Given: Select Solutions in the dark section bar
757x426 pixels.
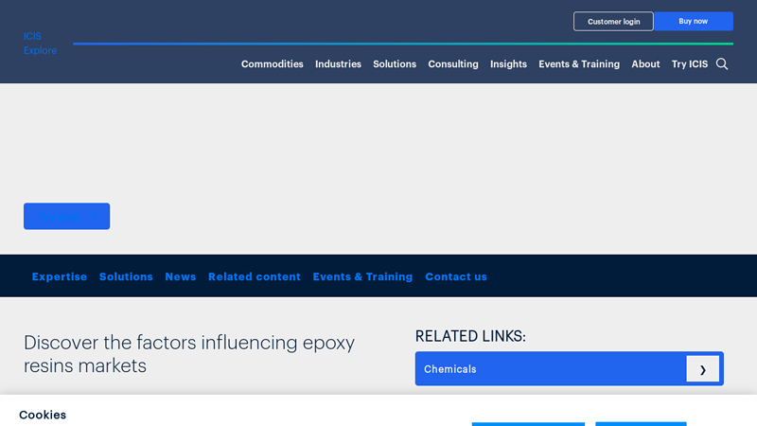Looking at the screenshot, I should pos(126,276).
